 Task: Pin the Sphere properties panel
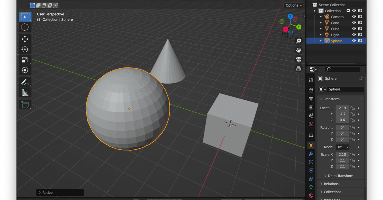[x=361, y=79]
